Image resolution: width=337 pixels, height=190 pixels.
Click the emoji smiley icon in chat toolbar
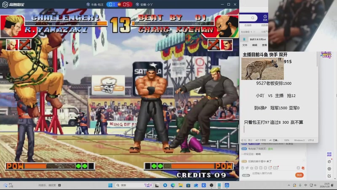(243, 168)
